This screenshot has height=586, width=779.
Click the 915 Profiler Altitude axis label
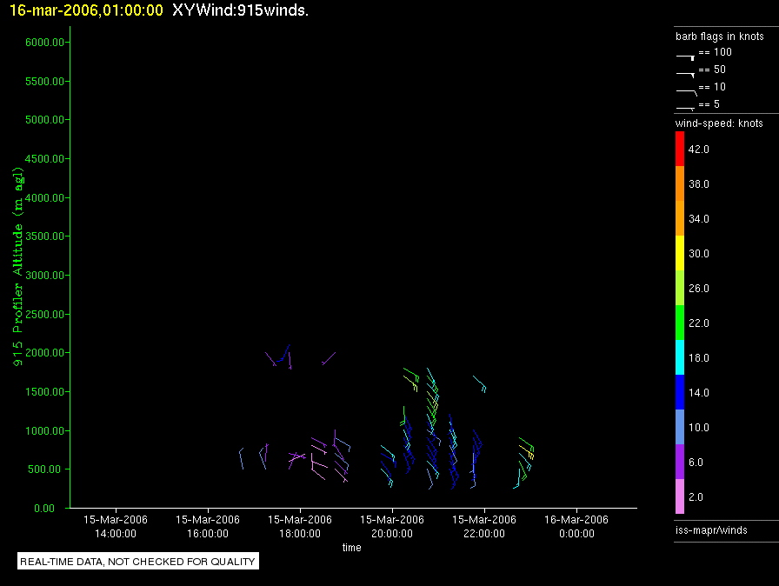pyautogui.click(x=17, y=267)
